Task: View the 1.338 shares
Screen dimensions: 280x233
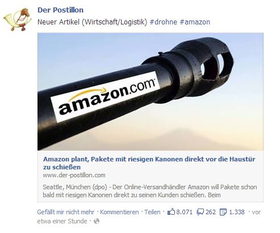Action: pos(237,212)
